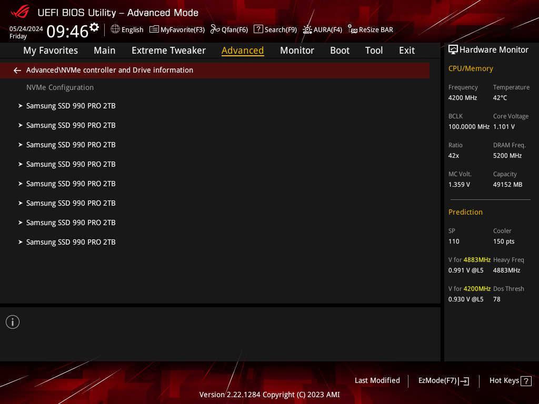Click the Last Modified button
The height and width of the screenshot is (404, 539).
point(377,381)
